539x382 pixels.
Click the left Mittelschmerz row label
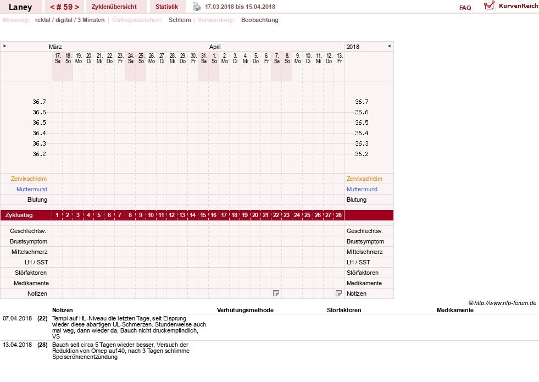coord(29,252)
